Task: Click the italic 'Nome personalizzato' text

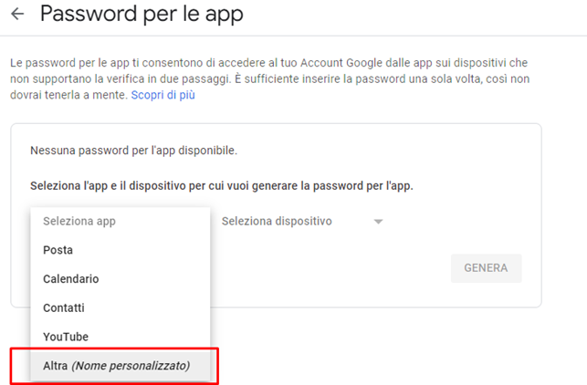Action: click(131, 366)
